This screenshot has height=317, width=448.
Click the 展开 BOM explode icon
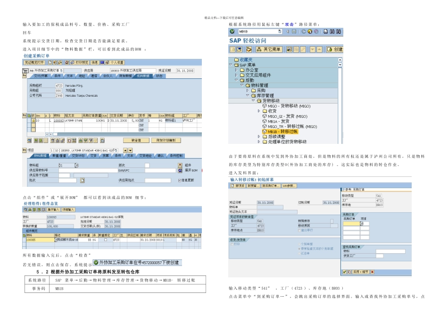pyautogui.click(x=180, y=170)
